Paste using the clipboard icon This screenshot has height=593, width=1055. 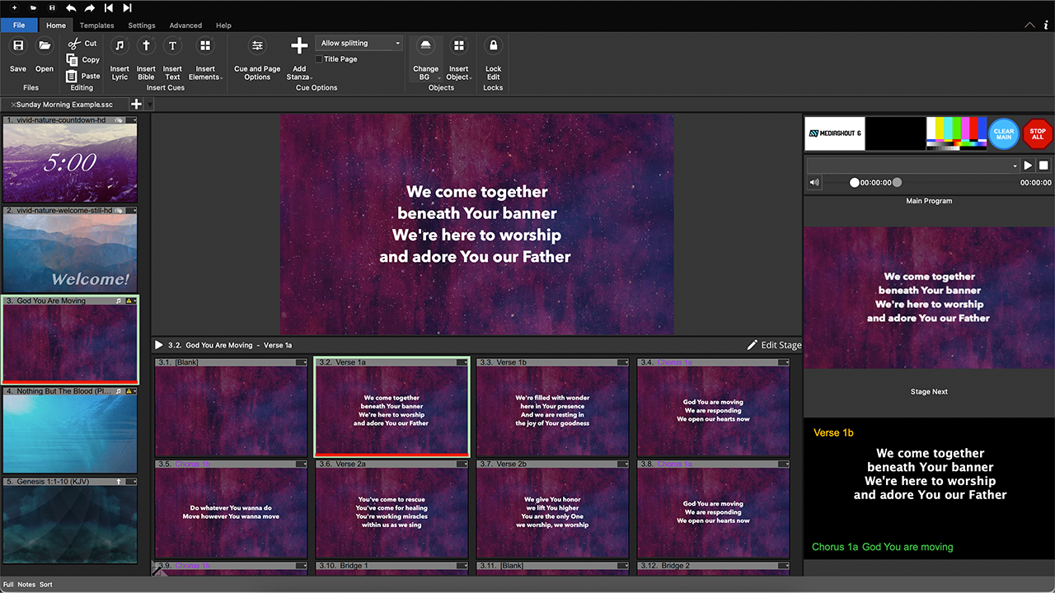[73, 76]
